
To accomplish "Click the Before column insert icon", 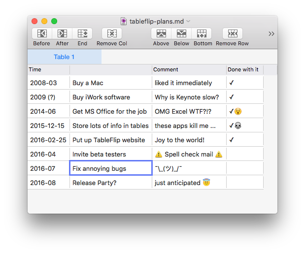I will click(x=42, y=33).
